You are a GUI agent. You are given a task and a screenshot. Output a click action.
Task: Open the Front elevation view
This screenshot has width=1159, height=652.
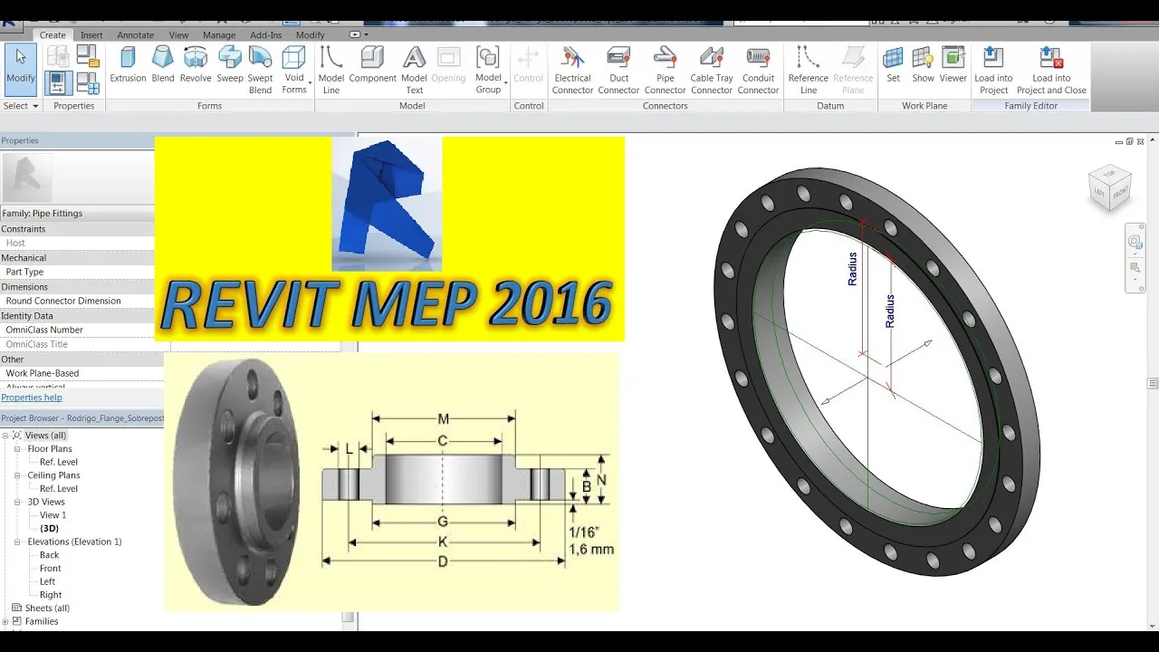coord(51,569)
